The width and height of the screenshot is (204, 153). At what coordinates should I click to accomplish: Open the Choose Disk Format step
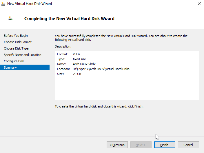tap(18, 42)
